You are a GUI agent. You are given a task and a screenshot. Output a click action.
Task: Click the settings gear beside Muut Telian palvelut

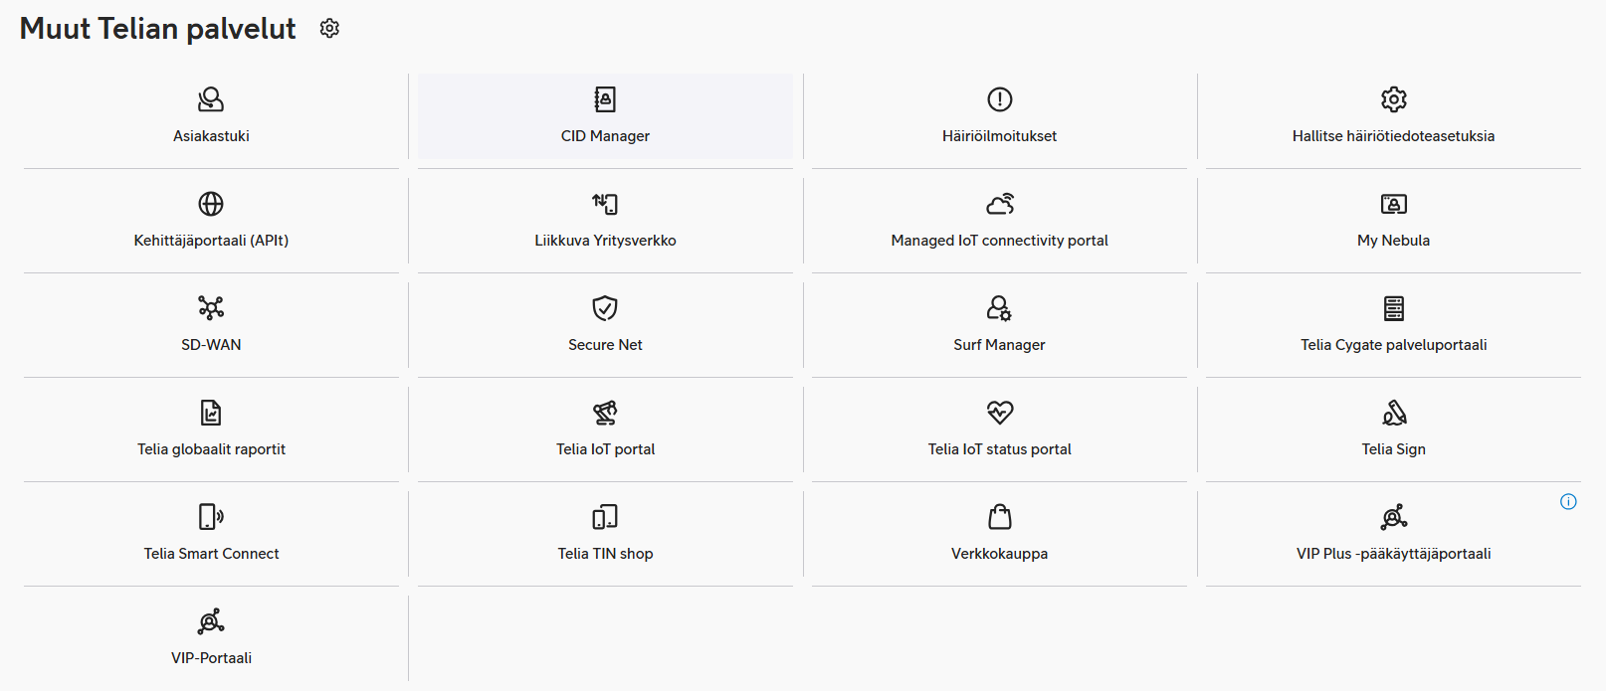tap(329, 29)
